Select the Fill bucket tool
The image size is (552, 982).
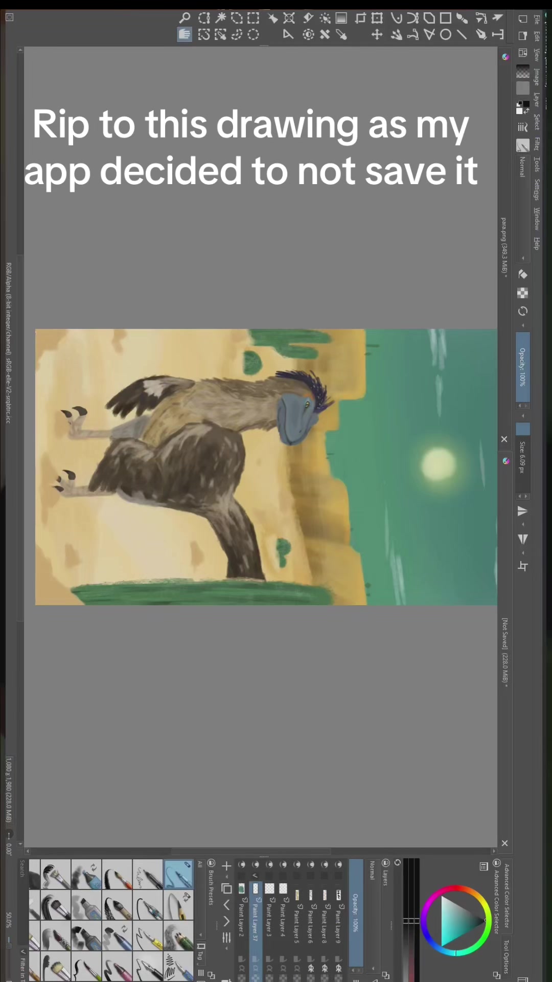pyautogui.click(x=308, y=18)
